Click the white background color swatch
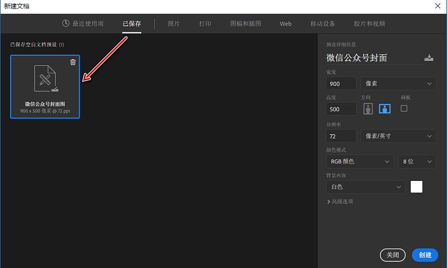Image resolution: width=447 pixels, height=268 pixels. pyautogui.click(x=416, y=187)
